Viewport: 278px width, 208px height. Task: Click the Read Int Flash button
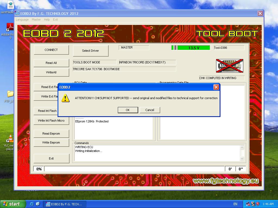coord(46,111)
